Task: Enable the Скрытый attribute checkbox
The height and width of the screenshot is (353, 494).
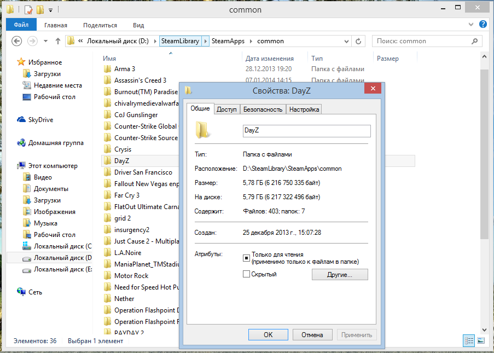Action: coord(246,274)
